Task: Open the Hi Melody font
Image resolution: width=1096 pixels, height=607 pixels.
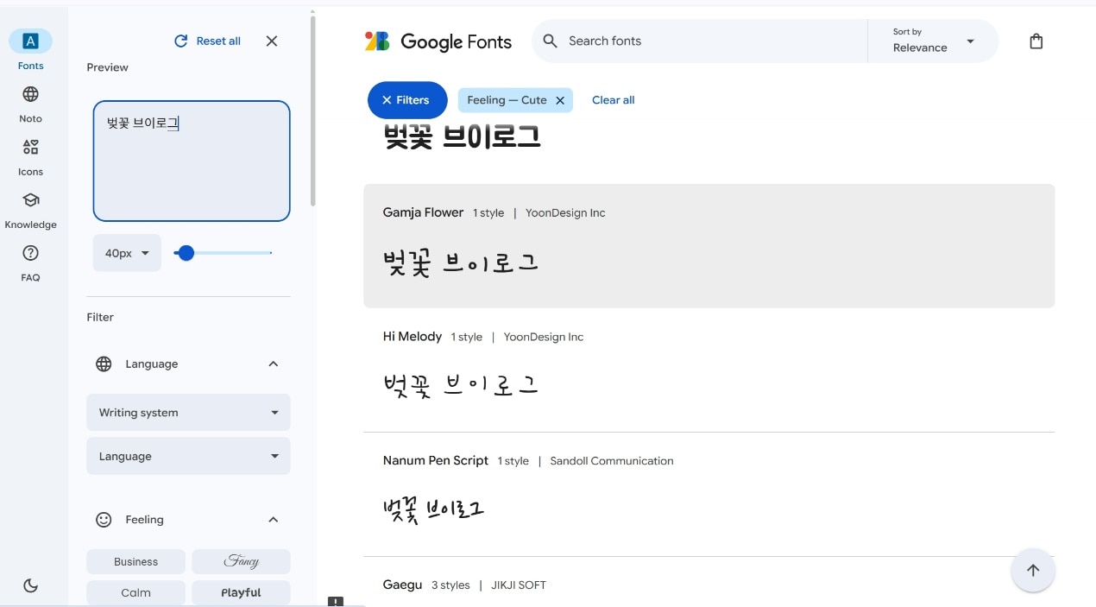Action: (x=709, y=370)
